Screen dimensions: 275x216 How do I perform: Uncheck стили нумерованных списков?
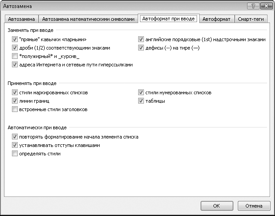(141, 93)
